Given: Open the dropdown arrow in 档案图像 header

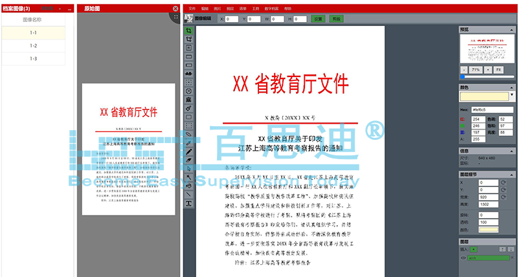Looking at the screenshot, I should click(x=60, y=8).
